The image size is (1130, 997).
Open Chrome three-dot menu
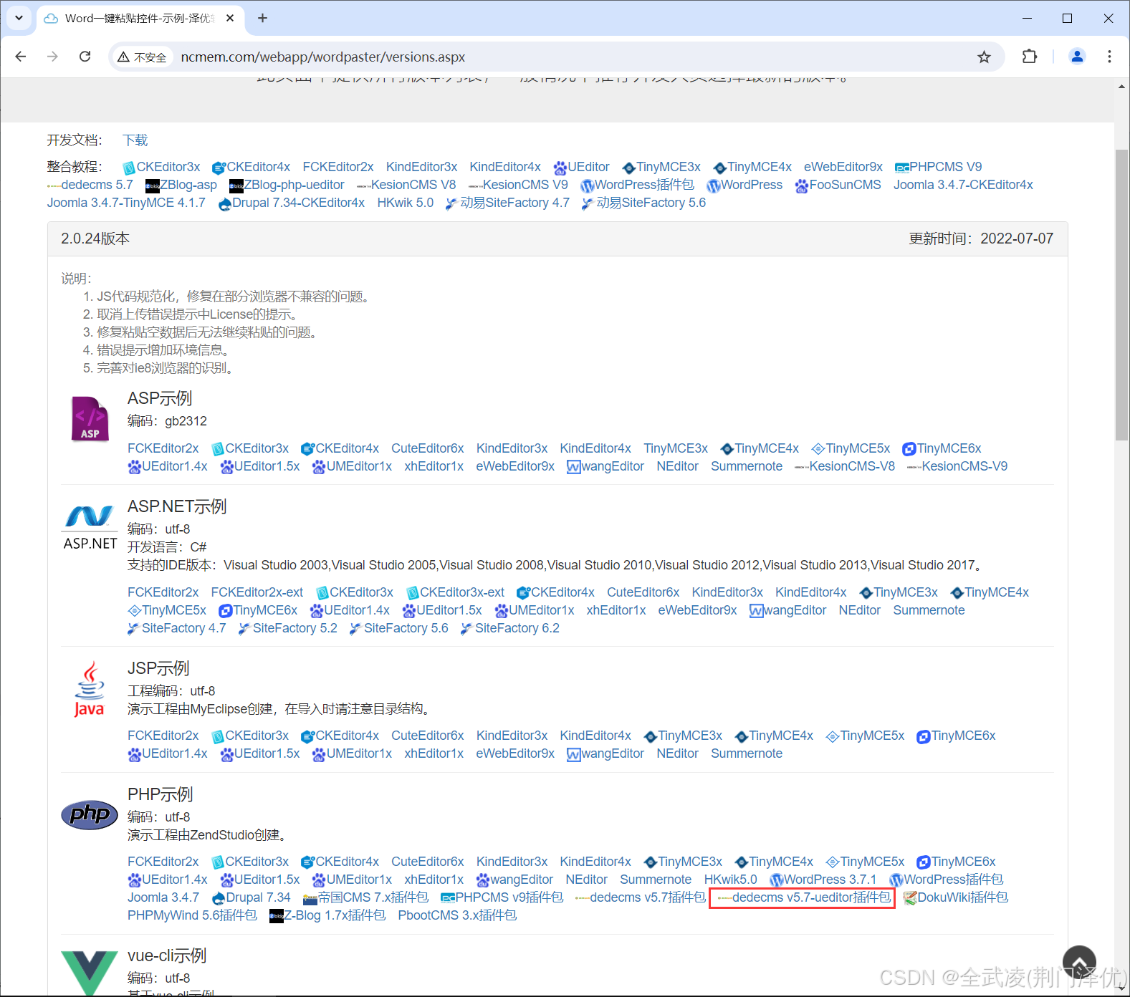click(1109, 57)
